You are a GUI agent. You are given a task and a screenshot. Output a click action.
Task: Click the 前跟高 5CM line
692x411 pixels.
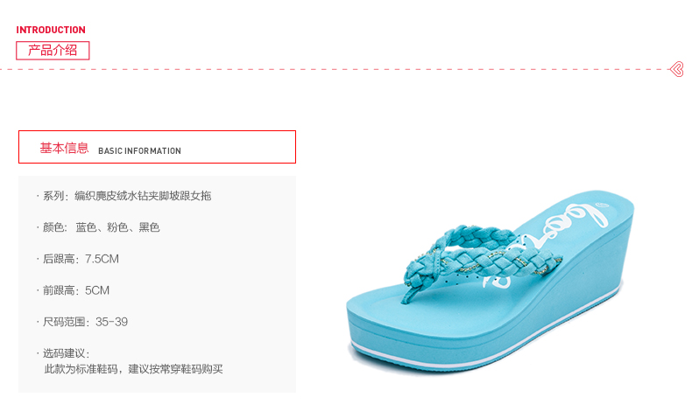pyautogui.click(x=73, y=290)
